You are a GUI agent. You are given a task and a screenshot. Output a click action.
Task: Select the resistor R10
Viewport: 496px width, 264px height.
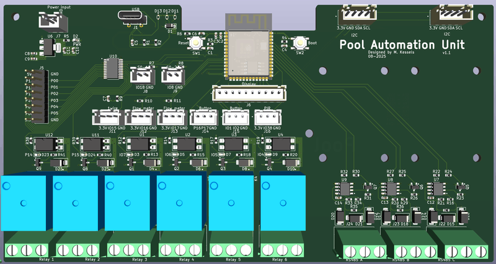coord(139,101)
